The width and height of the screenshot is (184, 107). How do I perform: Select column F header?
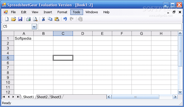[x=122, y=33]
